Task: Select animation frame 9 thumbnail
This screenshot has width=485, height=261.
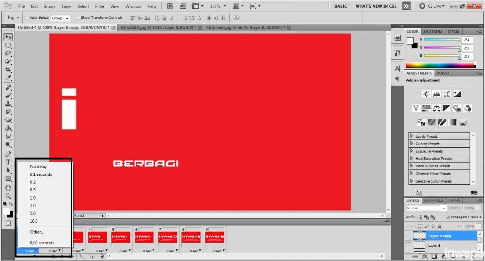Action: 215,236
